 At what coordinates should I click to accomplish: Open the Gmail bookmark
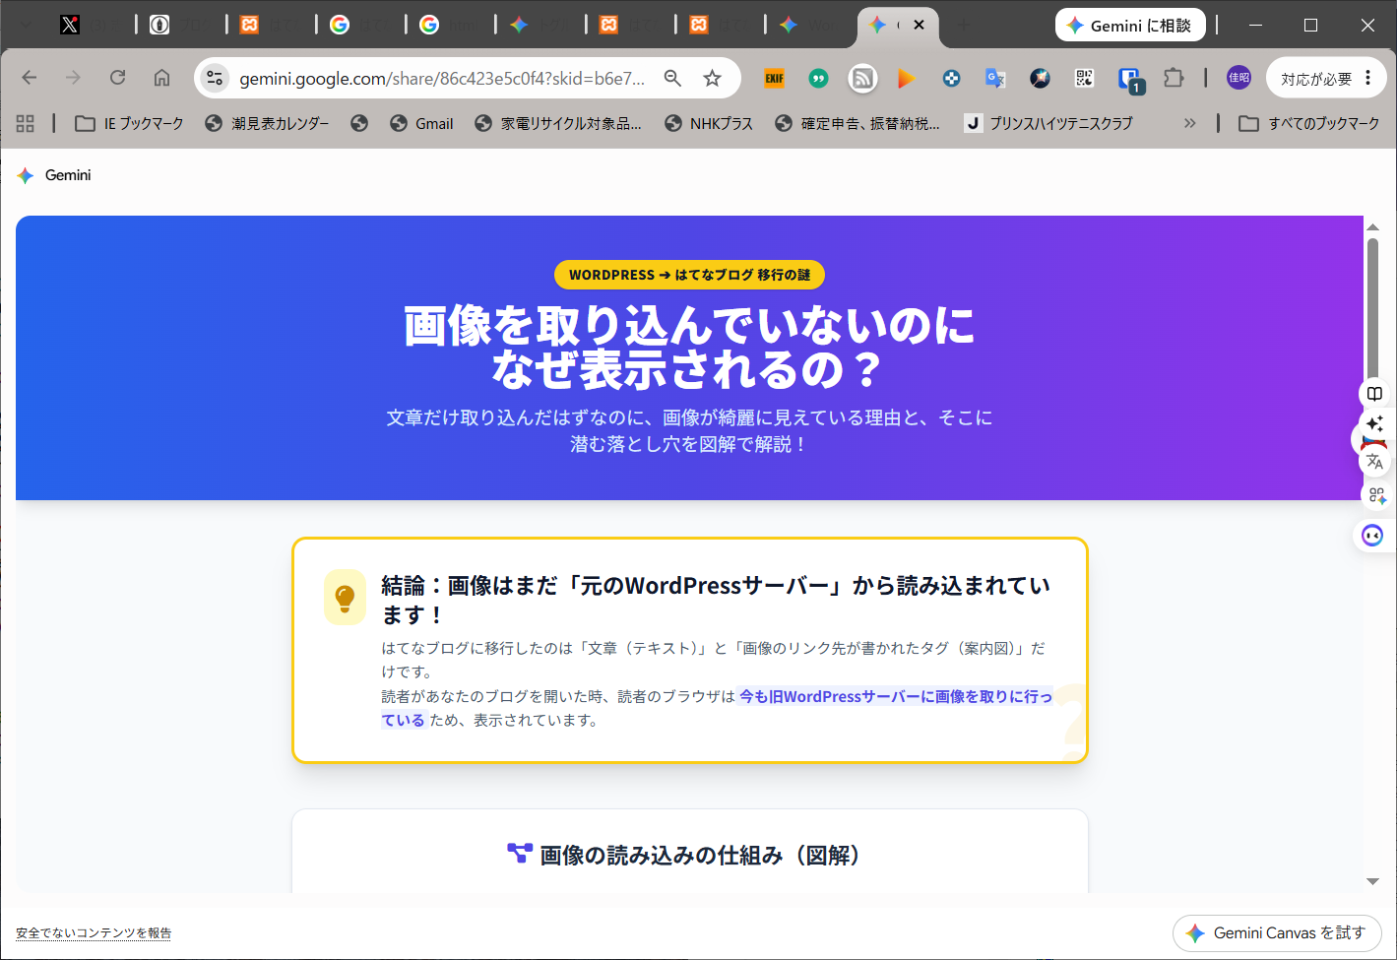point(421,123)
